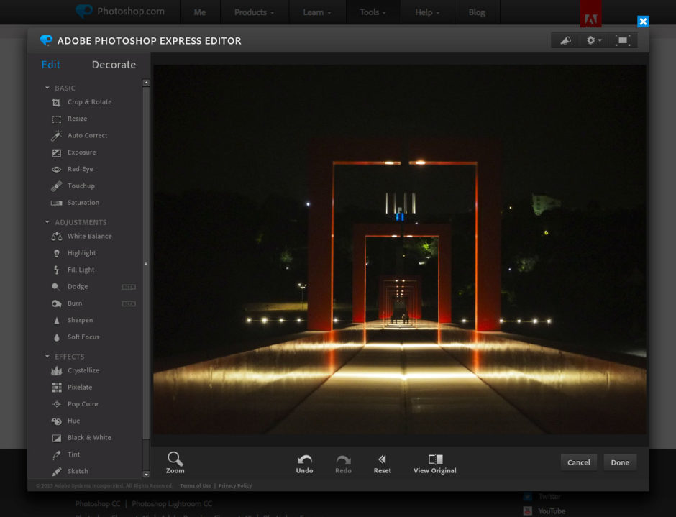Click the Done button

[620, 462]
